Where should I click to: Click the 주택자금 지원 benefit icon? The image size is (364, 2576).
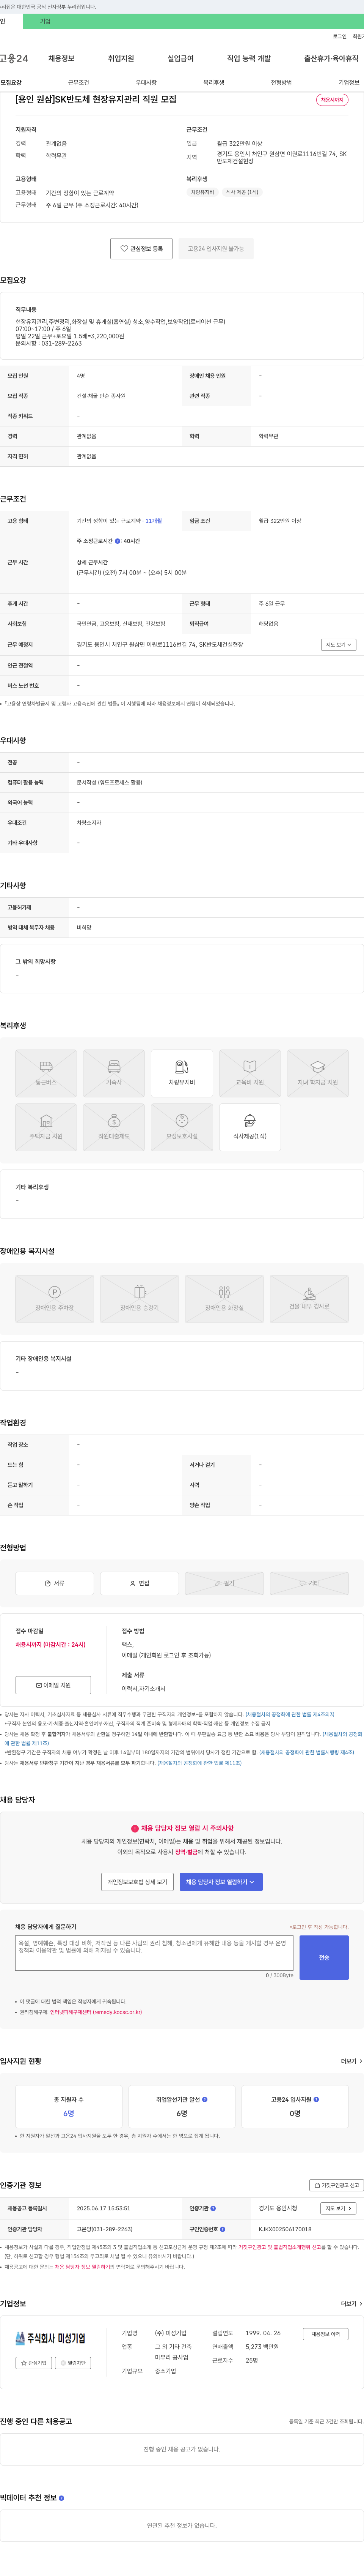click(46, 1127)
